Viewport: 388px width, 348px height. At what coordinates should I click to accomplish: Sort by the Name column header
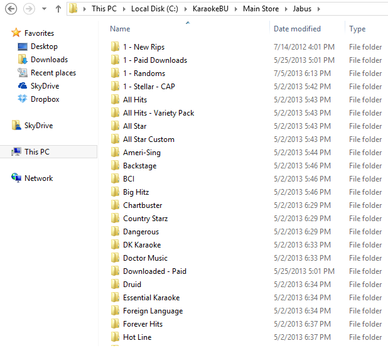(120, 29)
